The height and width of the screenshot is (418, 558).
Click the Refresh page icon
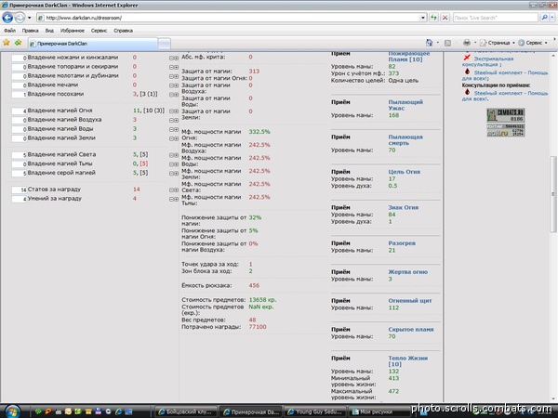point(433,18)
